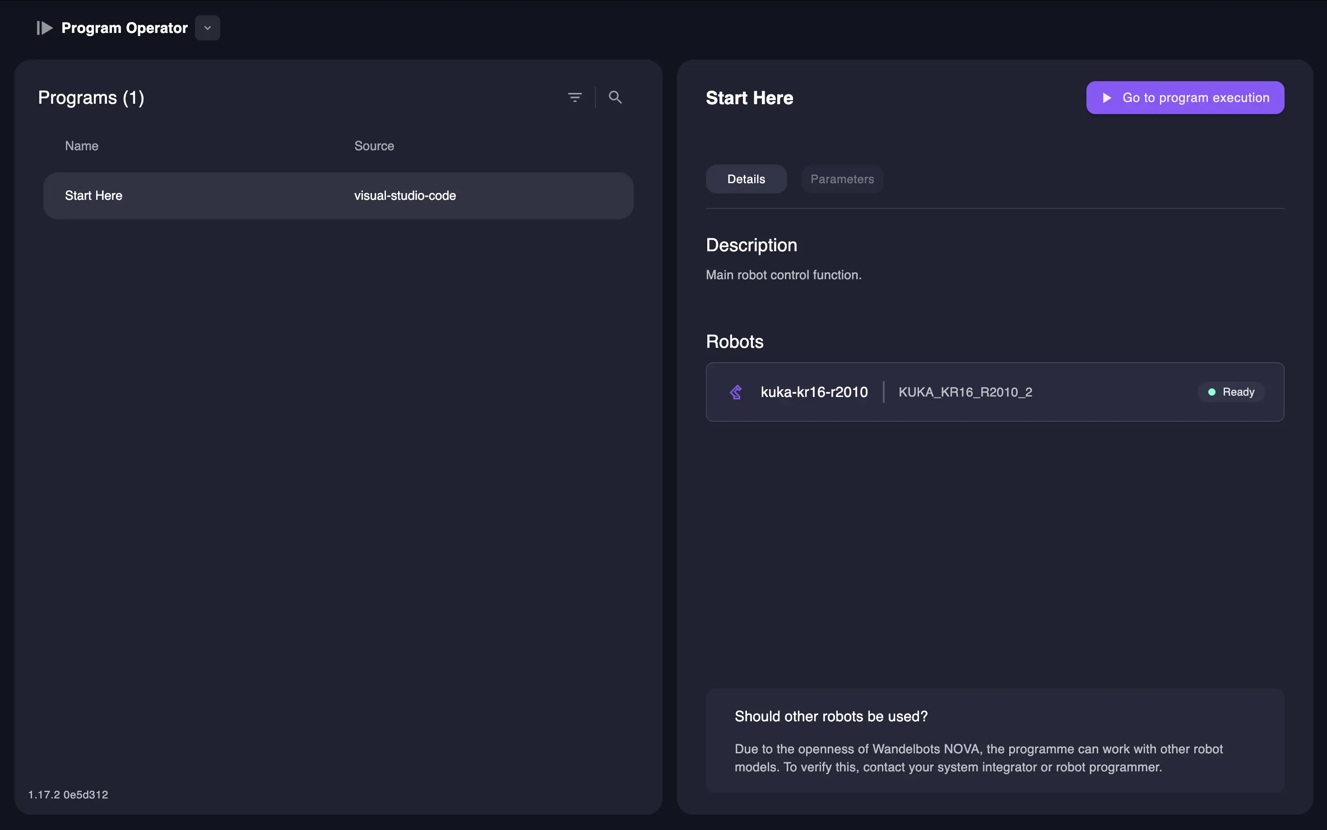Screen dimensions: 1327x830
Task: Toggle the Ready status badge on the robot
Action: 1230,392
